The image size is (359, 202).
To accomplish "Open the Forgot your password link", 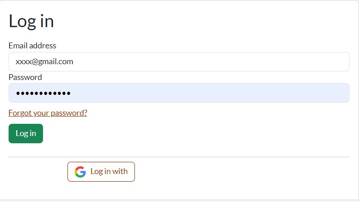I will 48,113.
